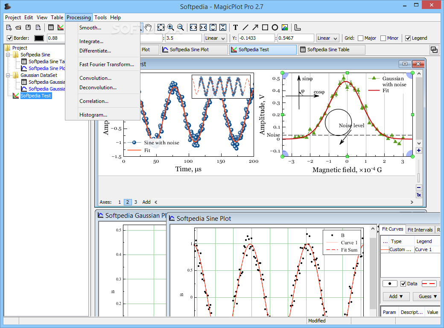
Task: Select the Text label tool
Action: pos(236,27)
